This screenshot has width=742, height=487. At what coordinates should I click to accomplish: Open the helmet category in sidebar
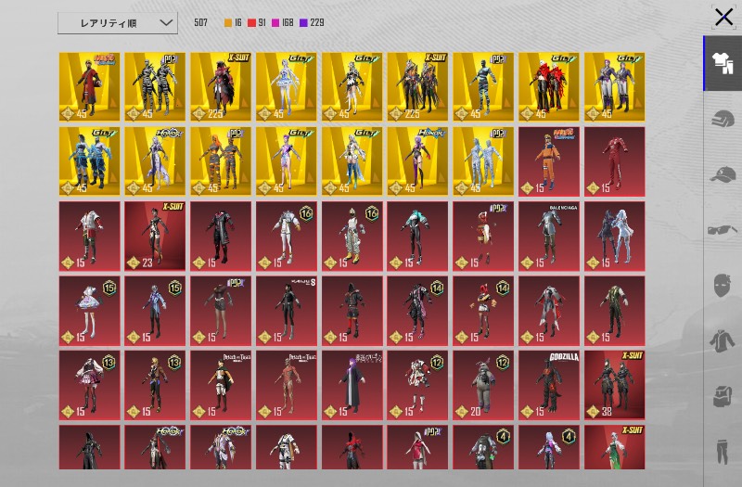point(723,119)
